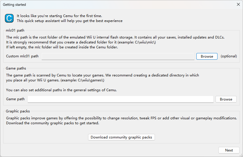Click inside the Game path input box
The image size is (243, 157).
pos(120,99)
